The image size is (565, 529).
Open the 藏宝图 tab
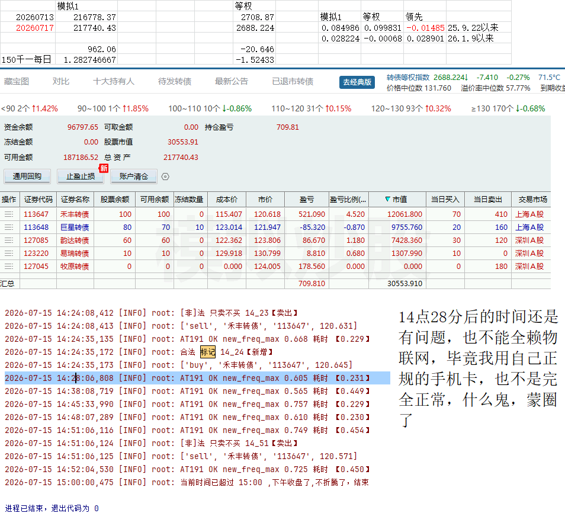tap(16, 81)
